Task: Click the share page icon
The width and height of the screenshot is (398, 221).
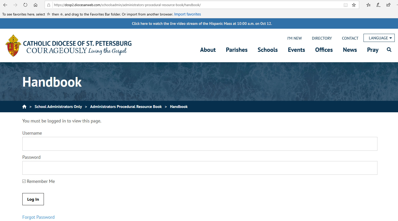Action: [388, 5]
